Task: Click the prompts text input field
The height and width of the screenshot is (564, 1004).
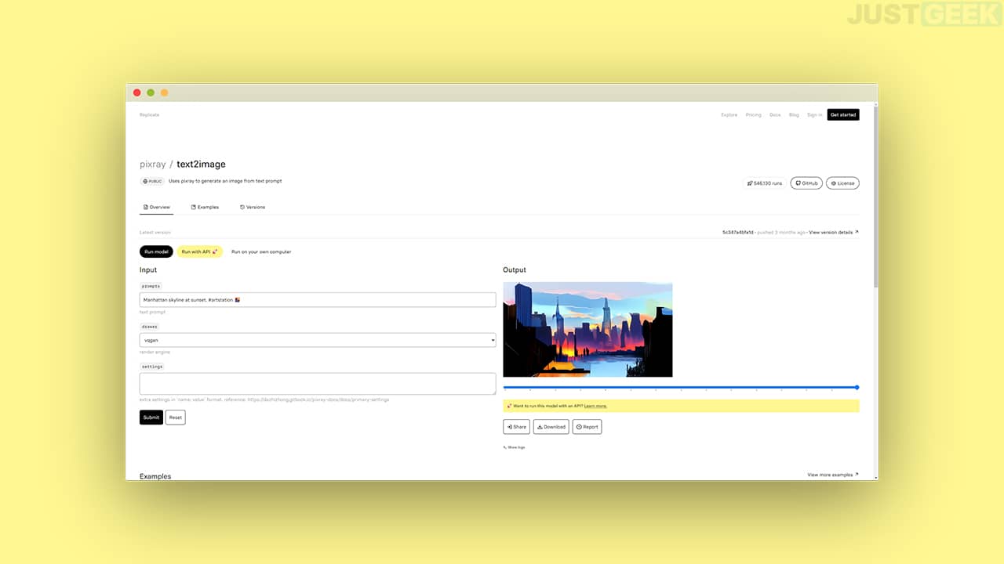Action: pos(318,300)
